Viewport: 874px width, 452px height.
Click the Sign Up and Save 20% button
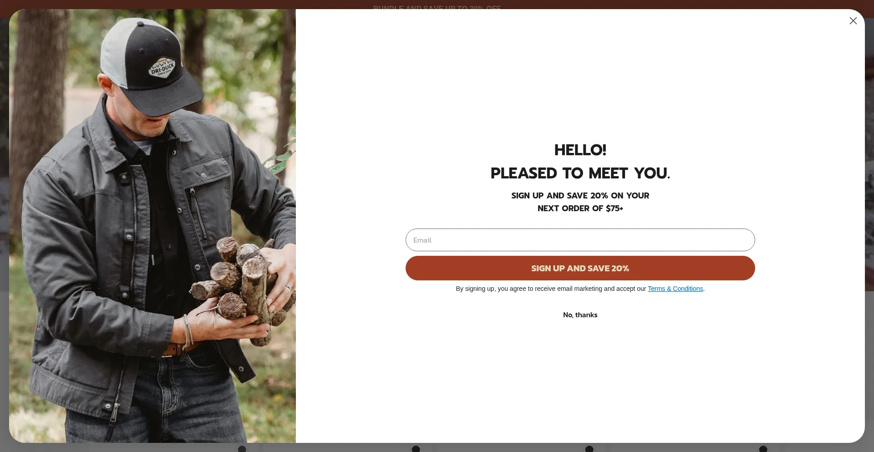580,268
